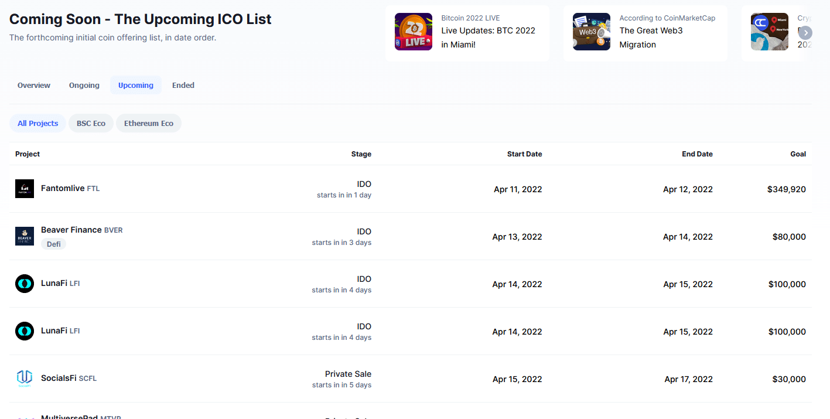Click the 'According to CoinMarketCap' label
Viewport: 830px width, 419px height.
tap(667, 18)
